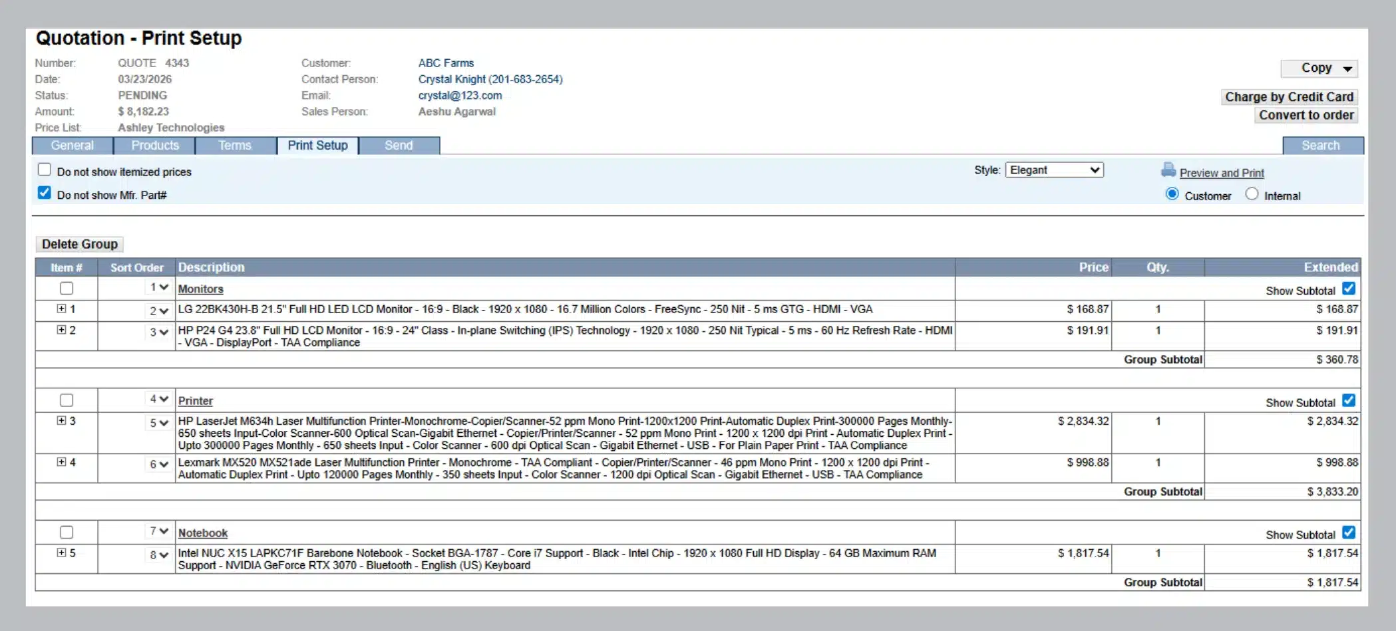Click the crystal@123.com email link
Viewport: 1396px width, 631px height.
[x=460, y=95]
